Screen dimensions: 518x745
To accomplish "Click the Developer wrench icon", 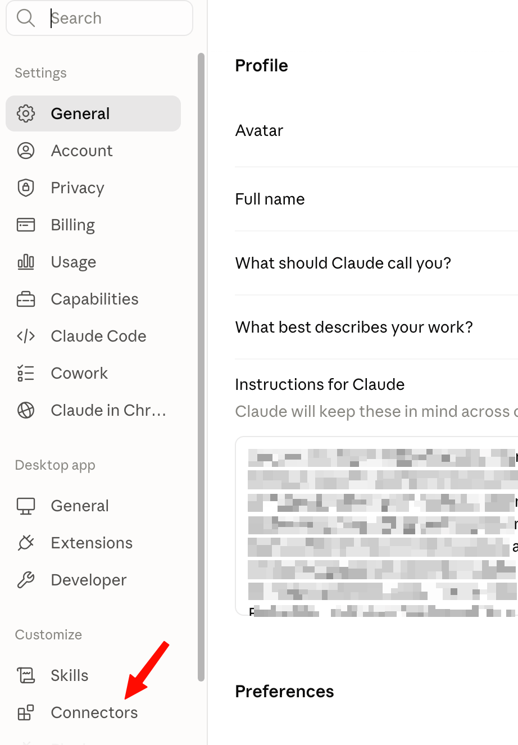I will 26,580.
